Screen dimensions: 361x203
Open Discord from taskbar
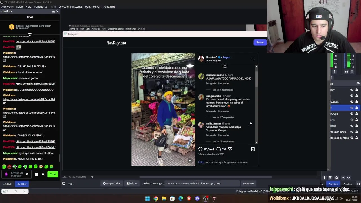(x=197, y=198)
